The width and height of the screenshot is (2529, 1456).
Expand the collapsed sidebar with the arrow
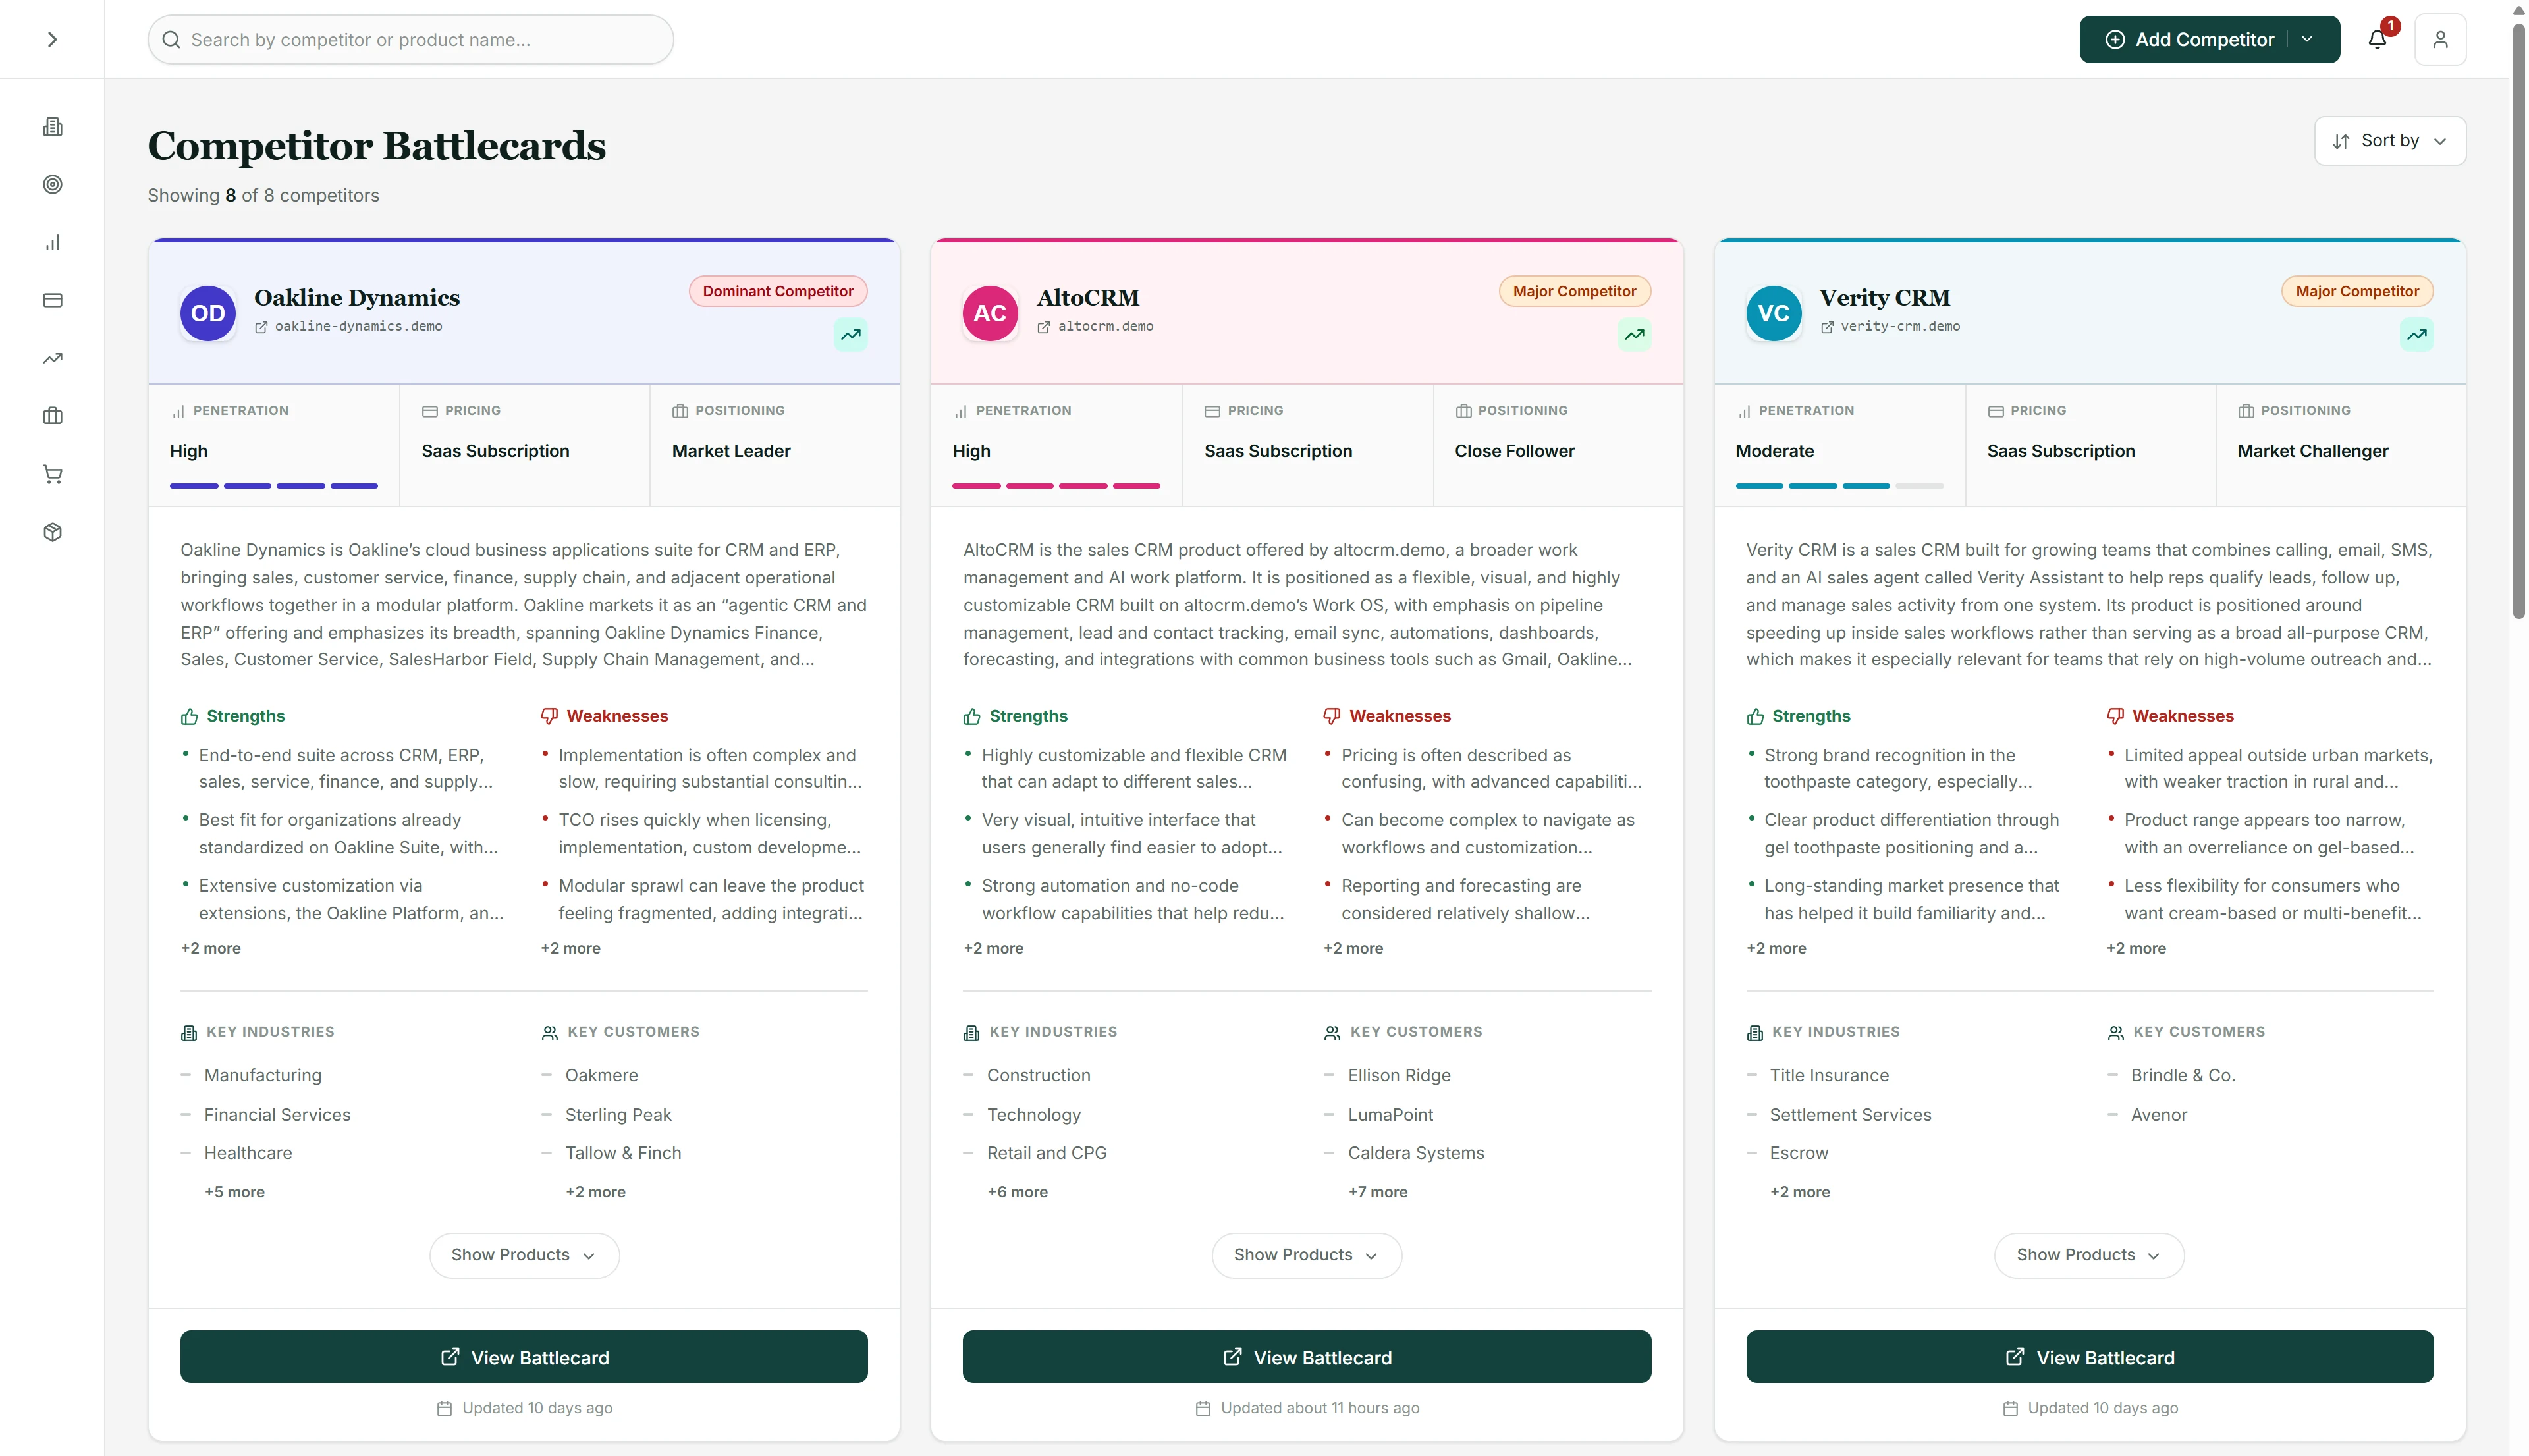[52, 39]
